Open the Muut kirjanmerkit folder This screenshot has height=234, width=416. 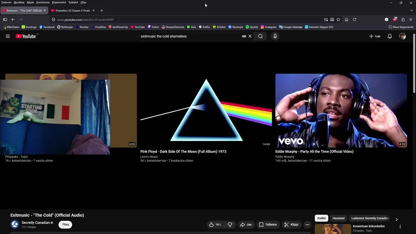(401, 27)
